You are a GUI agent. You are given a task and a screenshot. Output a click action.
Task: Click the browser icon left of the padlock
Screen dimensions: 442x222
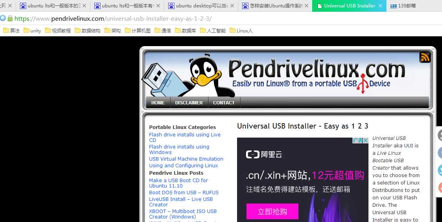pyautogui.click(x=3, y=19)
